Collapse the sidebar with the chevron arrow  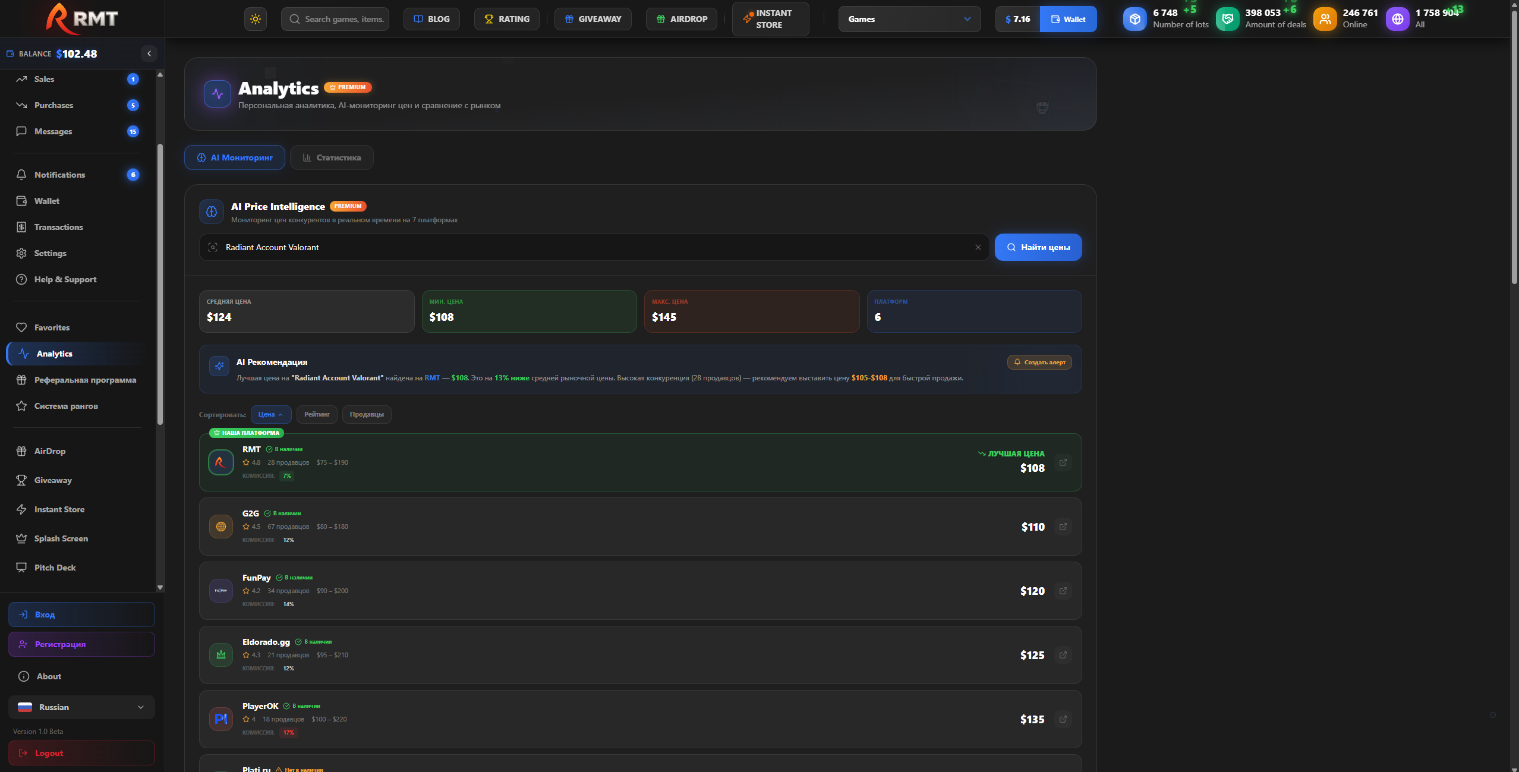click(x=149, y=53)
